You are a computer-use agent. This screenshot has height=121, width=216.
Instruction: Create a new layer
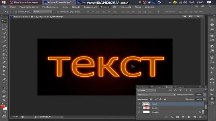194,117
